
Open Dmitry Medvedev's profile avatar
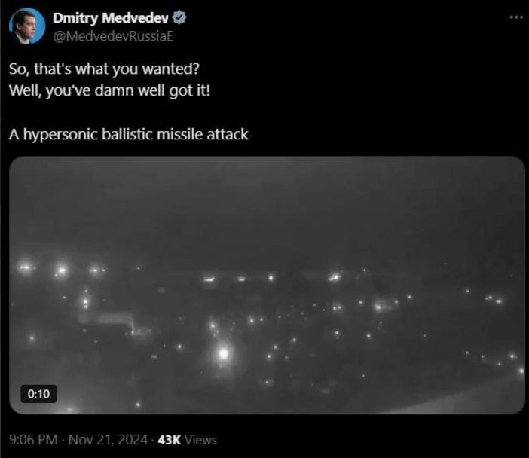click(x=27, y=26)
